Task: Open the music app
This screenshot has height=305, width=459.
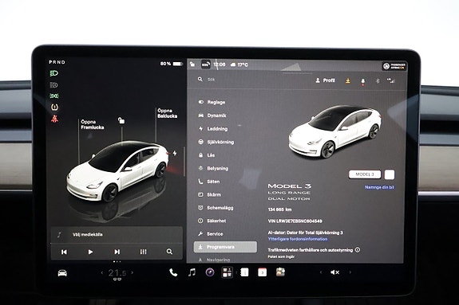Action: (192, 272)
